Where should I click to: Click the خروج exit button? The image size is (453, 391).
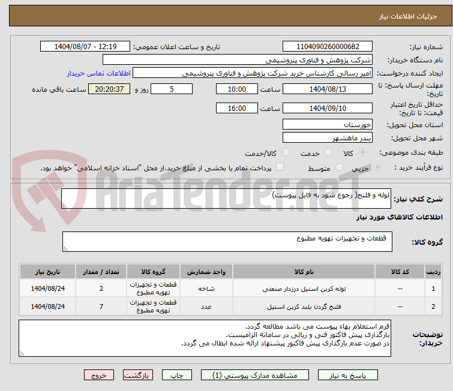tap(99, 375)
